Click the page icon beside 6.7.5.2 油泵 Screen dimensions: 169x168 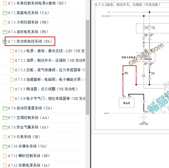12,61
